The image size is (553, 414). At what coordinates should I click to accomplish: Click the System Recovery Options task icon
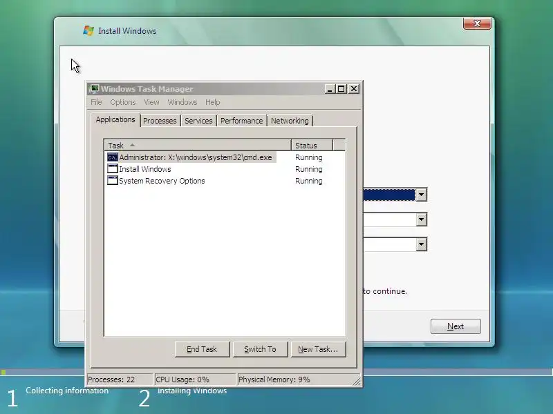(113, 181)
